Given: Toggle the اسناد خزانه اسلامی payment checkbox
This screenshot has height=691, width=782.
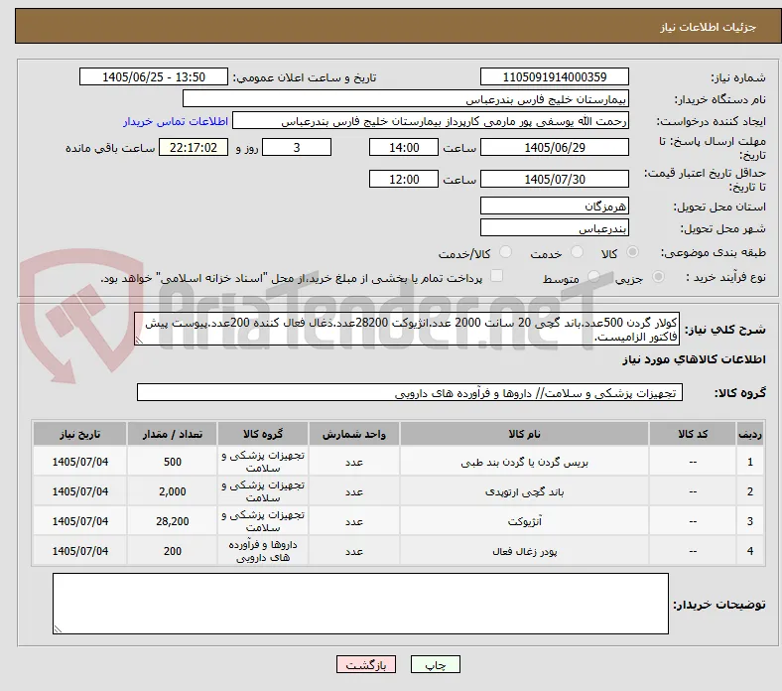Looking at the screenshot, I should click(x=497, y=276).
